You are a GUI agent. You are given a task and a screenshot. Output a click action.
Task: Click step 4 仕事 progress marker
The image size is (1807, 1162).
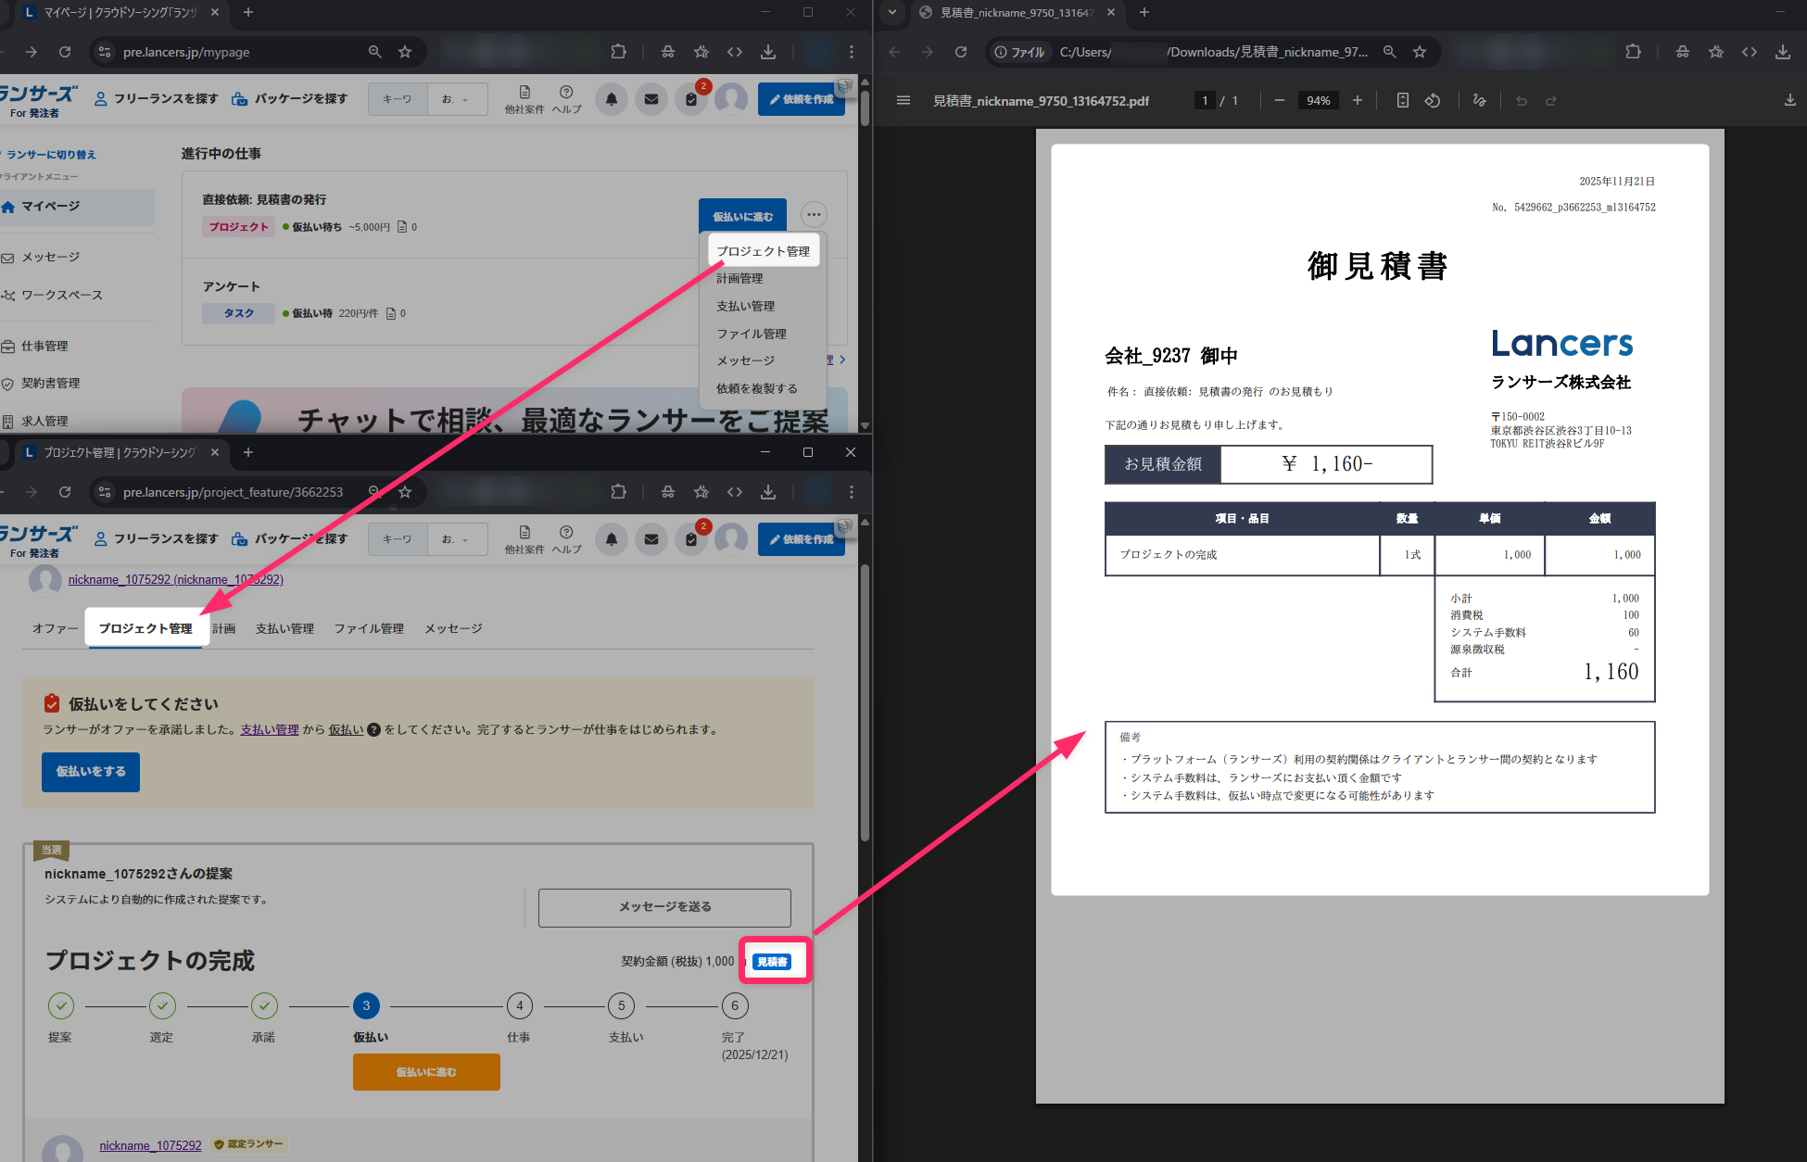(519, 1006)
